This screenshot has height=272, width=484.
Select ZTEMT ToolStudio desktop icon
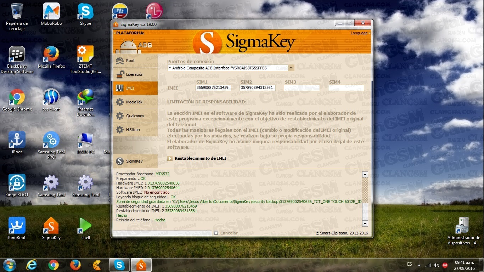[x=85, y=60]
